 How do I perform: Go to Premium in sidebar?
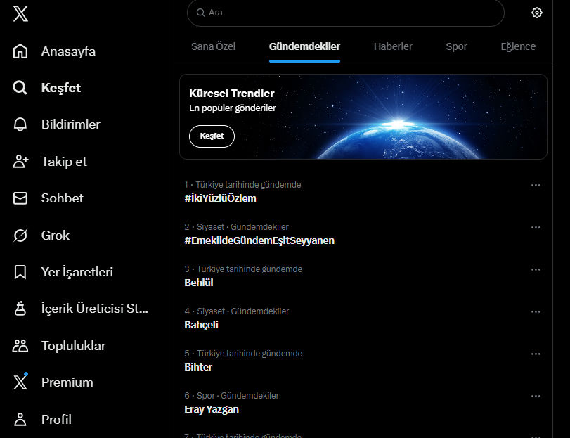(67, 382)
